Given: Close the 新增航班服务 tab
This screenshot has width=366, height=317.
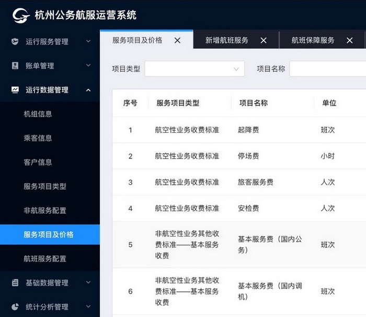Looking at the screenshot, I should [264, 40].
